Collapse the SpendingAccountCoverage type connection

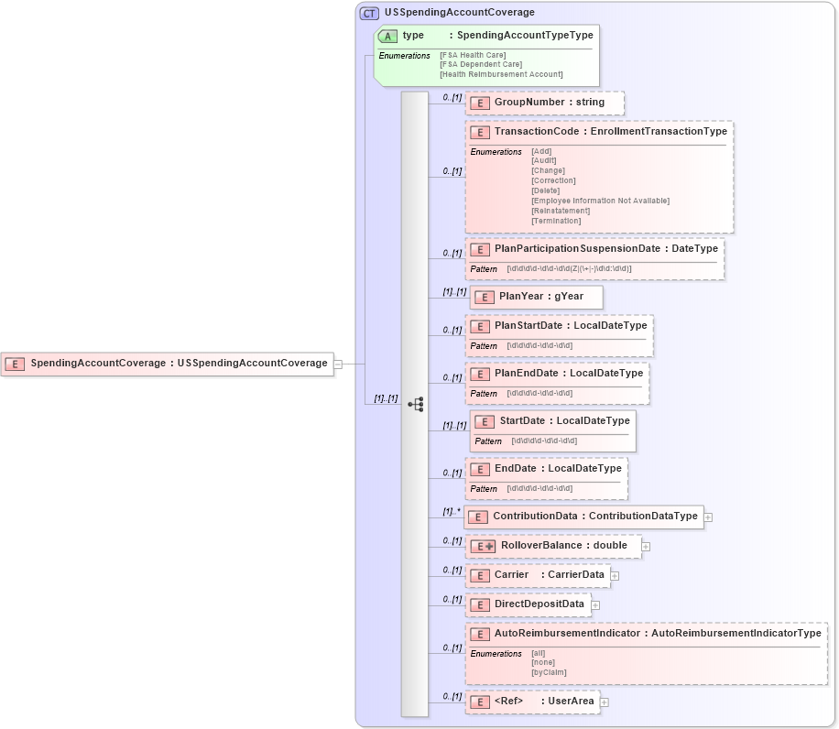(x=338, y=364)
